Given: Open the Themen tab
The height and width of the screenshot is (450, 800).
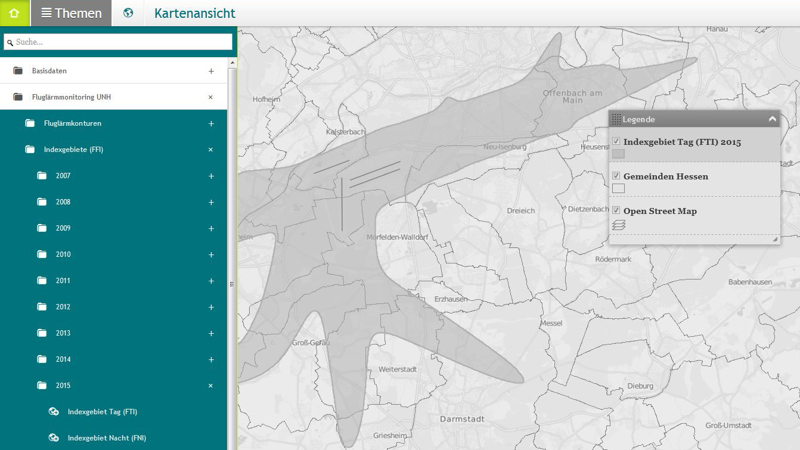Looking at the screenshot, I should [x=71, y=13].
